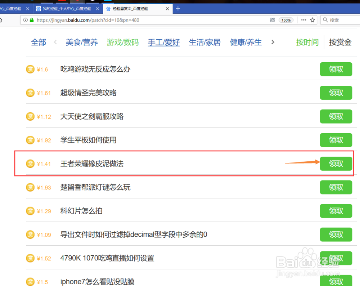Select the 游戏/数码 category
This screenshot has height=286, width=360.
click(x=123, y=42)
